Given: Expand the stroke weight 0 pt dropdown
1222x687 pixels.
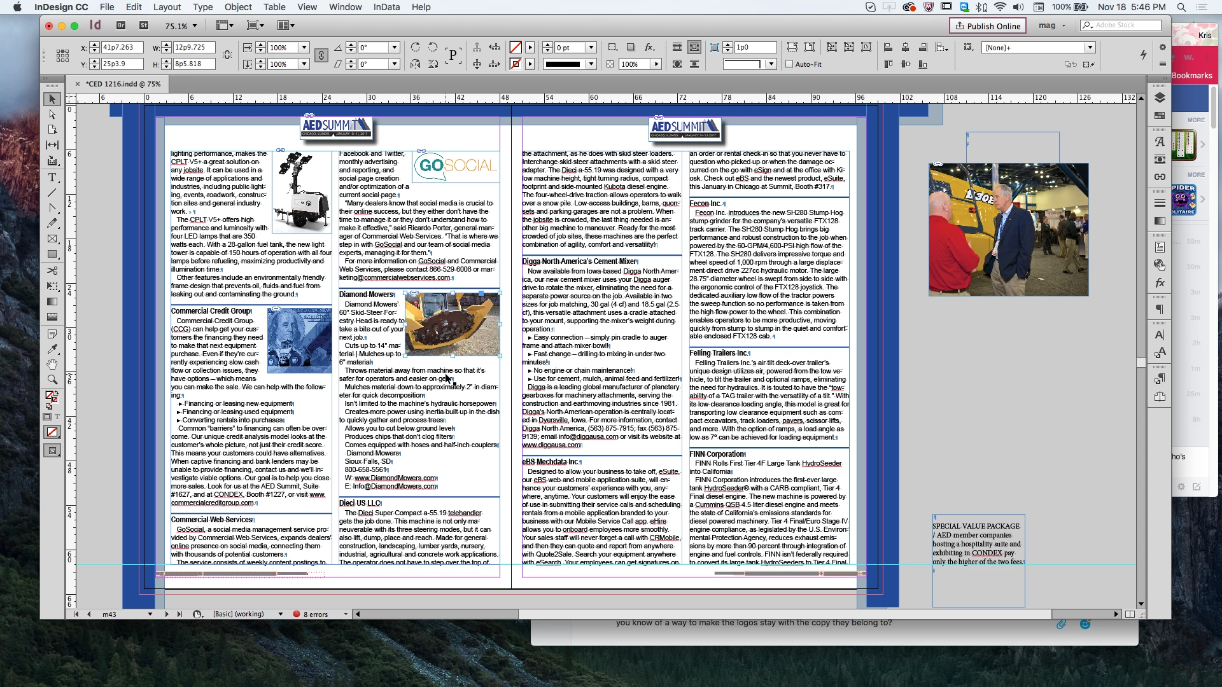Looking at the screenshot, I should [591, 48].
